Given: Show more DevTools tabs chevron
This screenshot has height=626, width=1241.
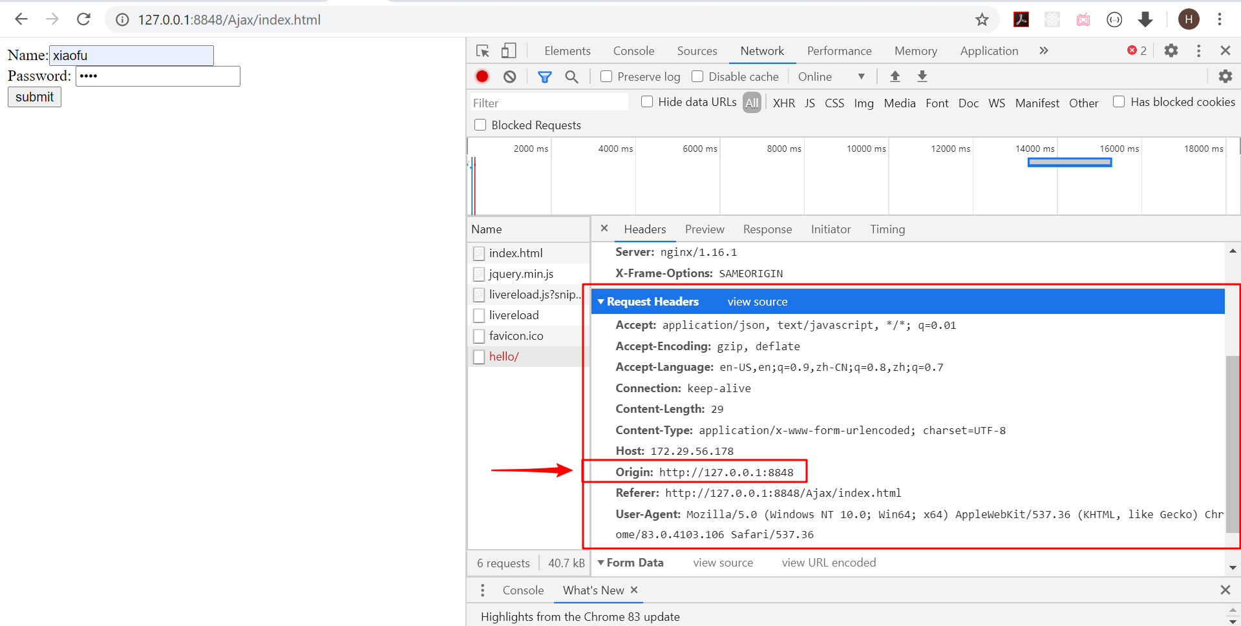Looking at the screenshot, I should [x=1043, y=51].
